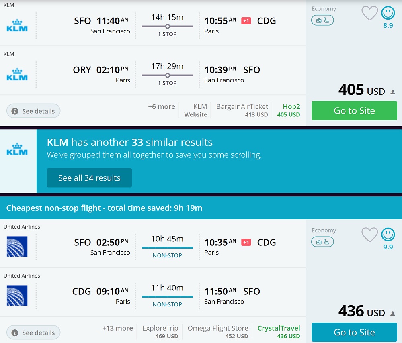The width and height of the screenshot is (402, 343).
Task: Select CrystalTravel 436 USD offer
Action: tap(279, 332)
